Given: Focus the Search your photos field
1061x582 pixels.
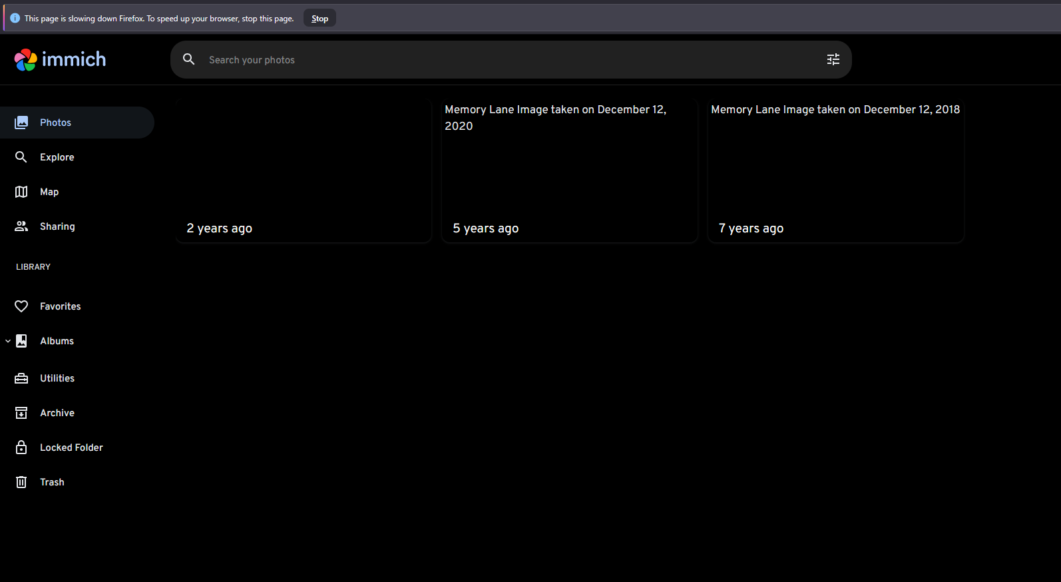Looking at the screenshot, I should coord(511,59).
